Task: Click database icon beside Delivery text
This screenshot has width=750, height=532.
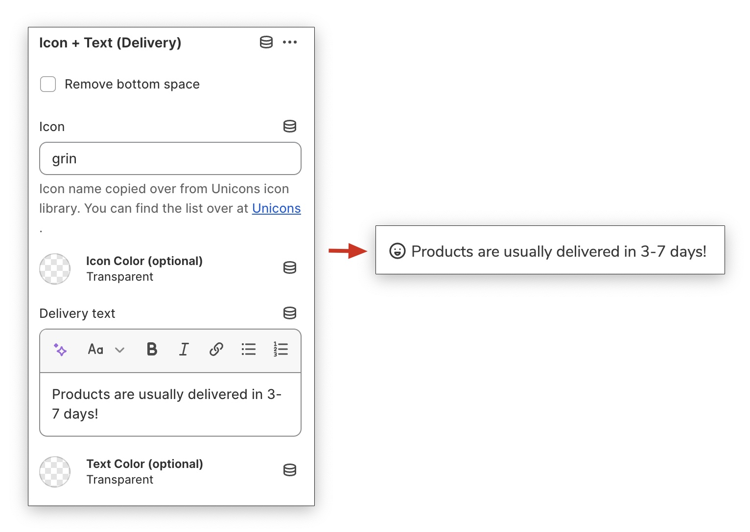Action: click(290, 313)
